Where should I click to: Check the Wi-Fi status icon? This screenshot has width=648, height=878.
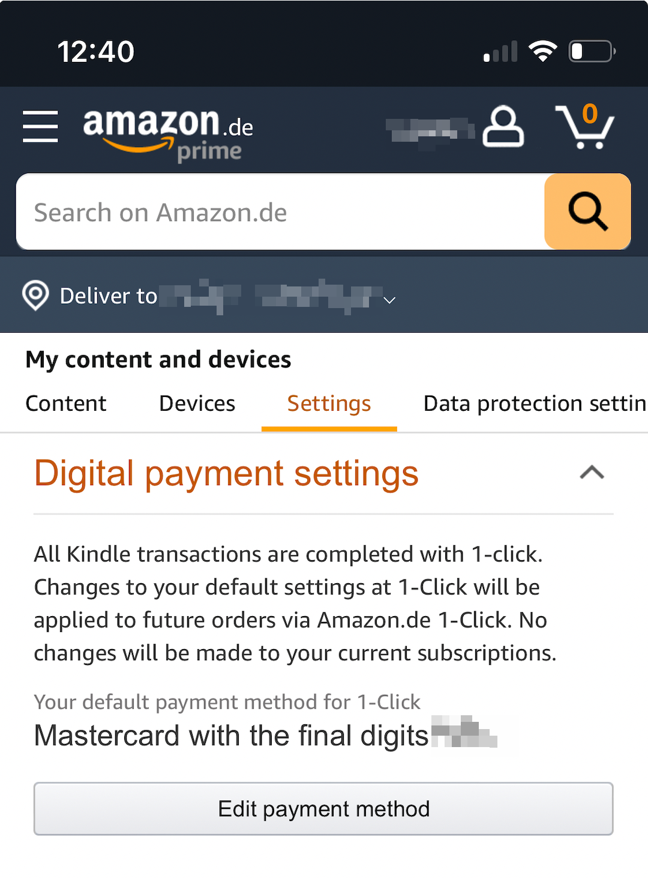coord(543,51)
